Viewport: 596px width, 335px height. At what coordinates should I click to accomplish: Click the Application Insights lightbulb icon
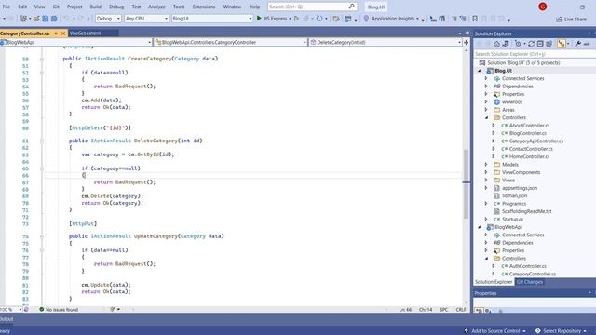[366, 19]
